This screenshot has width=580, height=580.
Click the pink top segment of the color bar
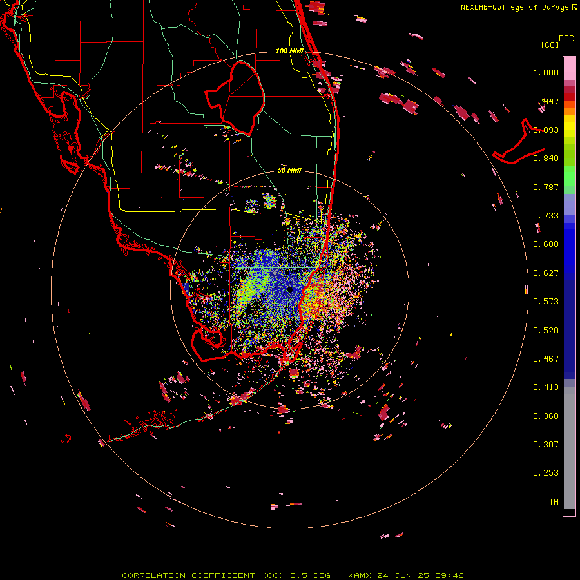[569, 69]
